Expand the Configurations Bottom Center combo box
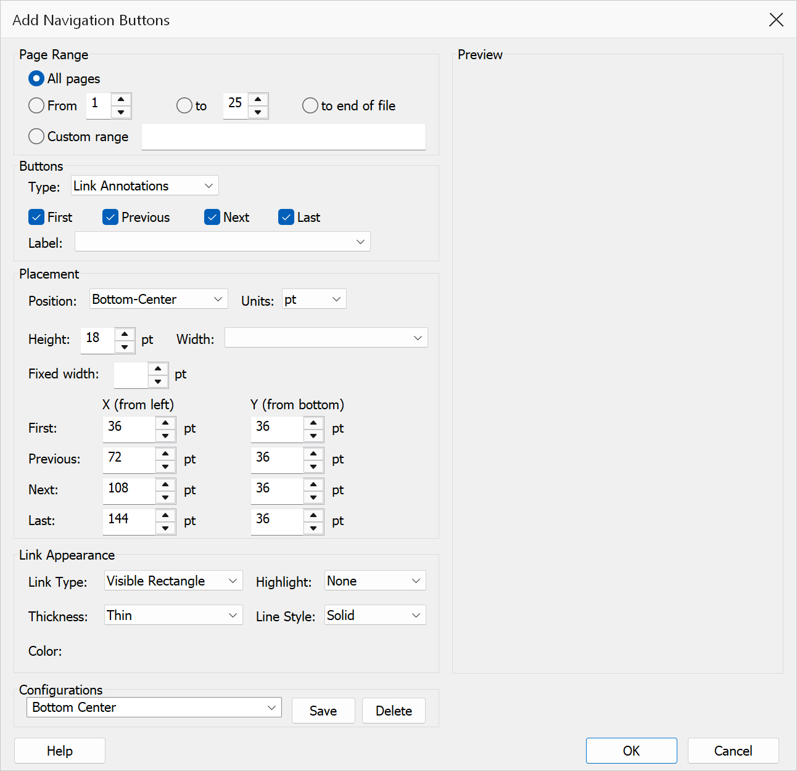This screenshot has width=797, height=771. [154, 708]
